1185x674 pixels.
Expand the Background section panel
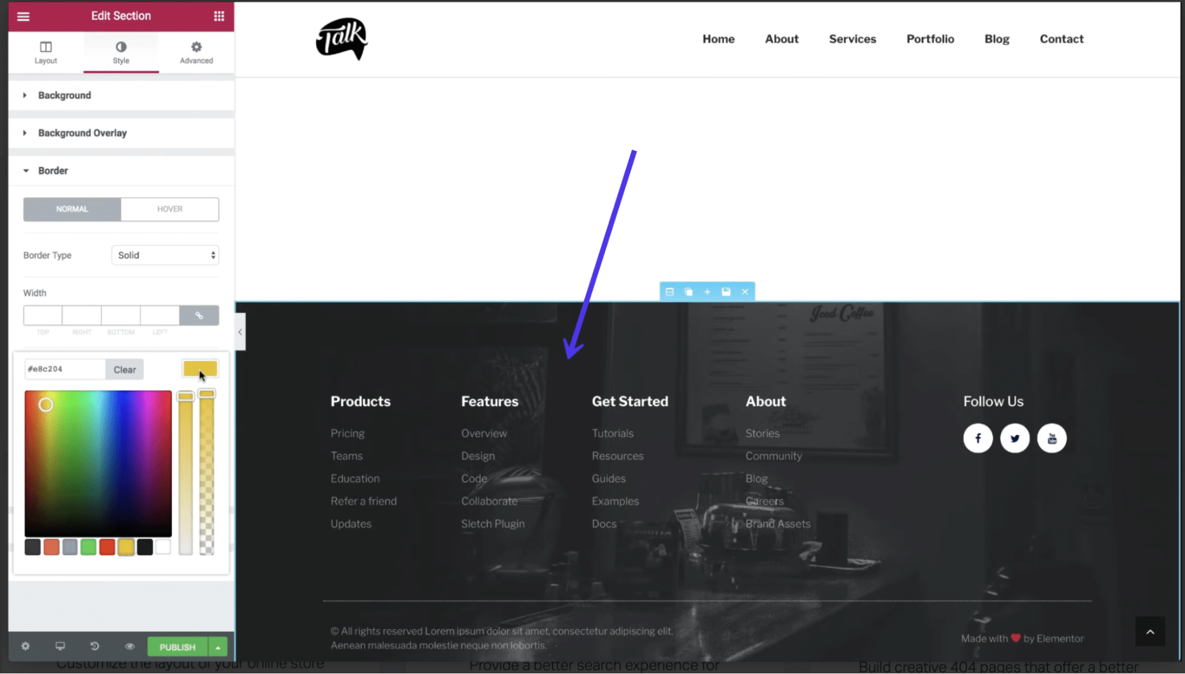64,95
